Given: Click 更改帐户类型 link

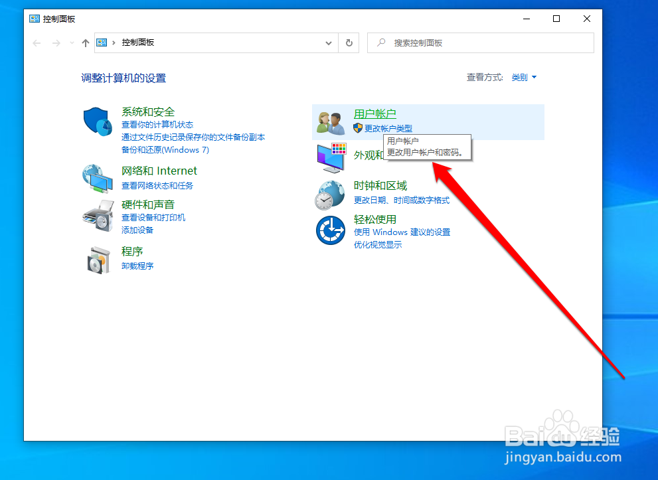Looking at the screenshot, I should click(x=388, y=128).
